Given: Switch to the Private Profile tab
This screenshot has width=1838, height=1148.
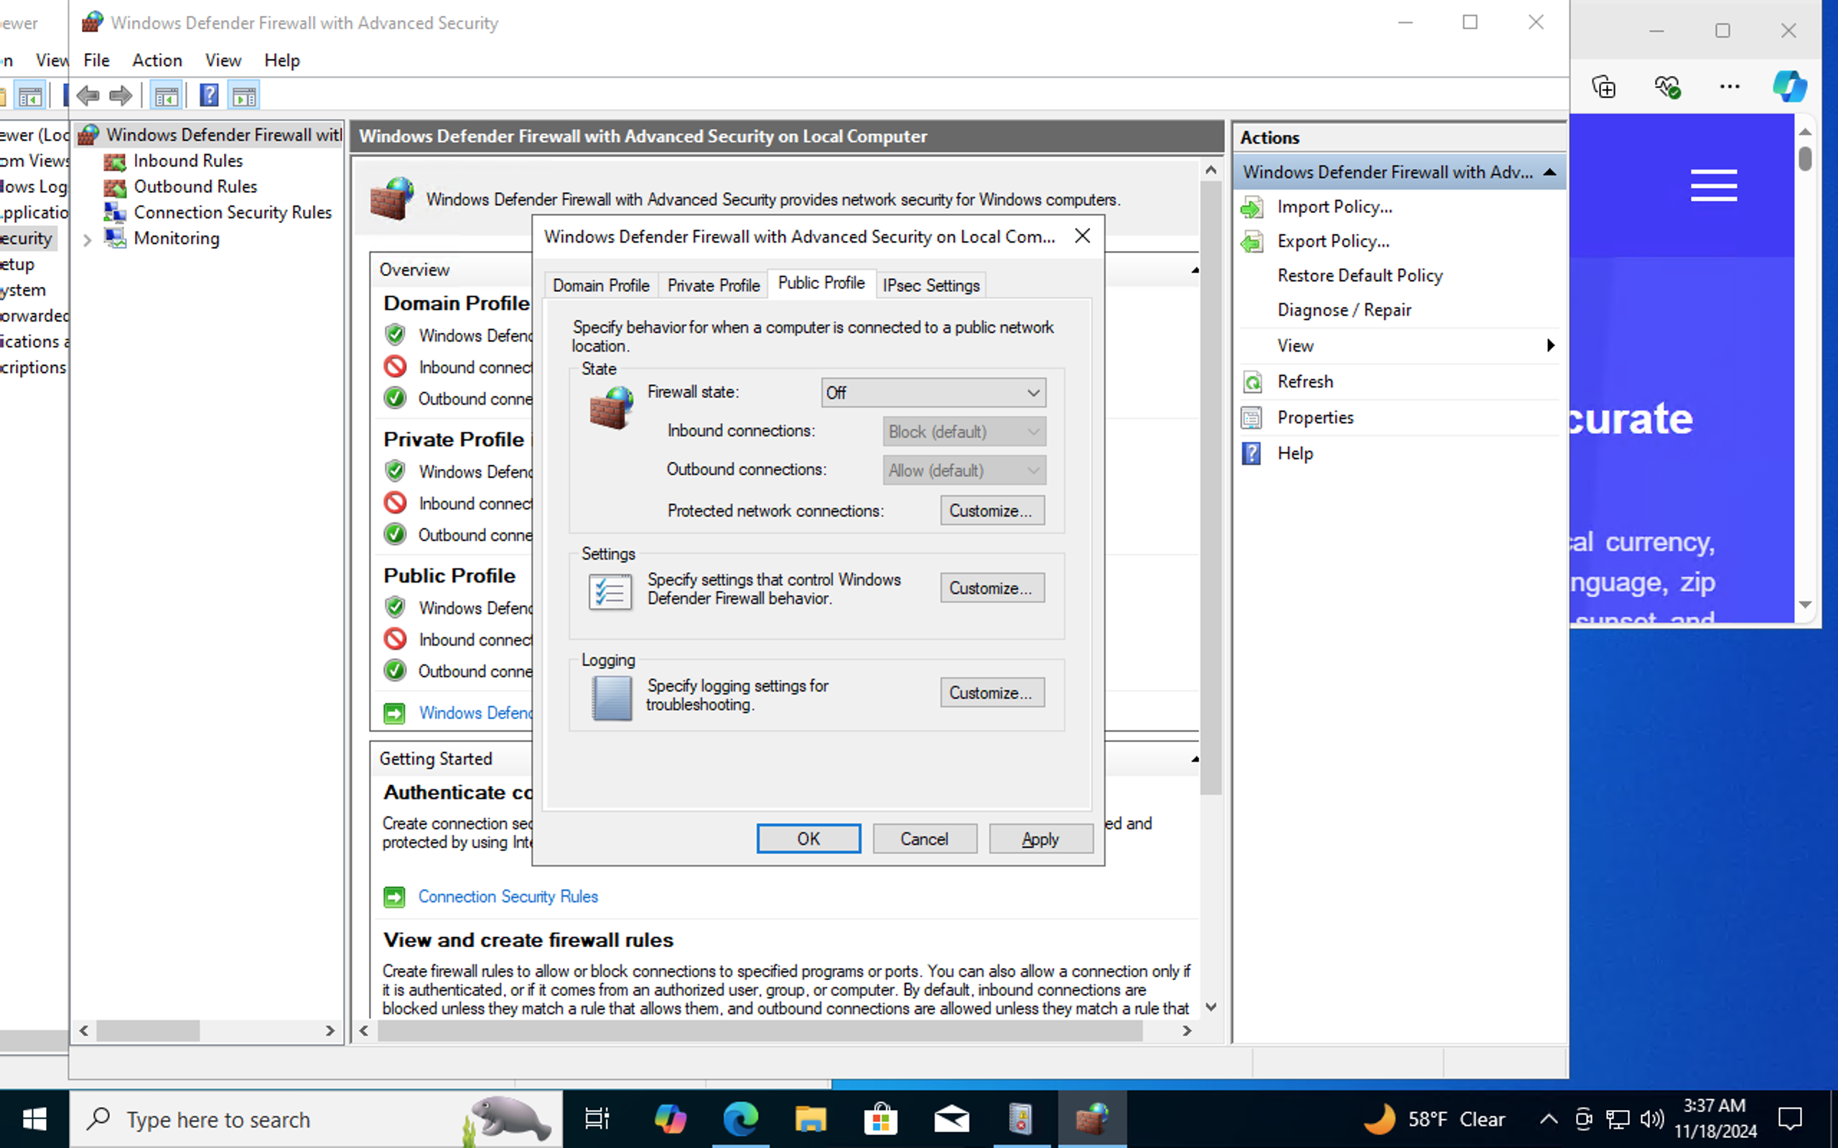Looking at the screenshot, I should tap(712, 286).
